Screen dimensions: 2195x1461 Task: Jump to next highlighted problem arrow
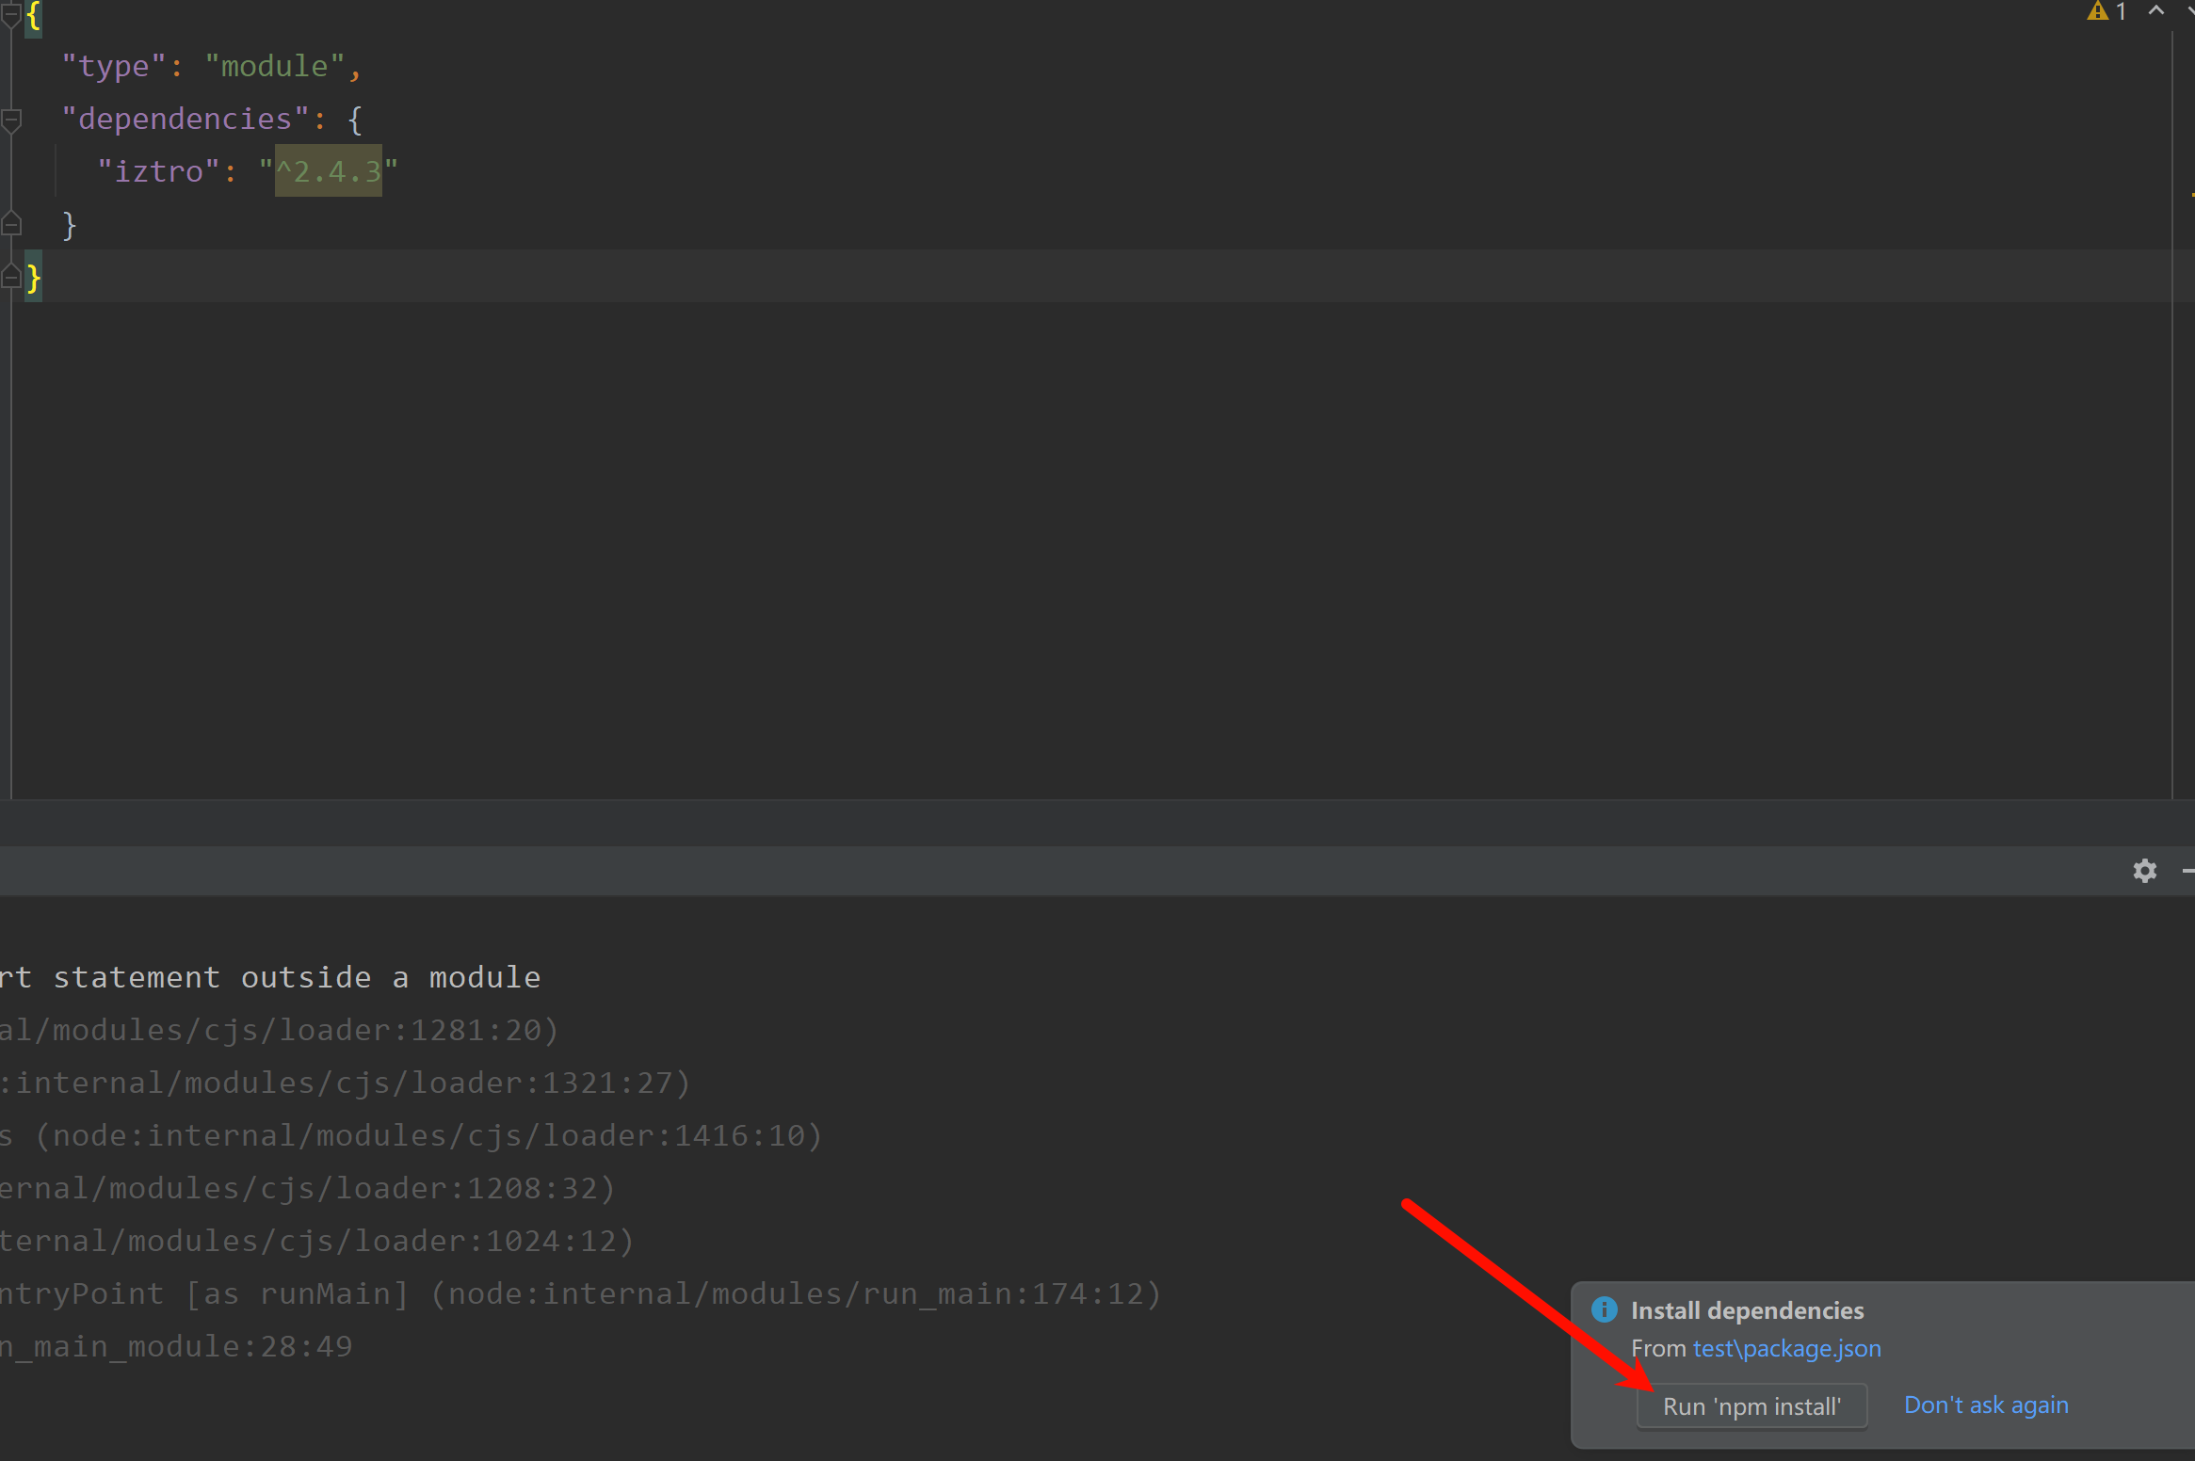point(2189,11)
